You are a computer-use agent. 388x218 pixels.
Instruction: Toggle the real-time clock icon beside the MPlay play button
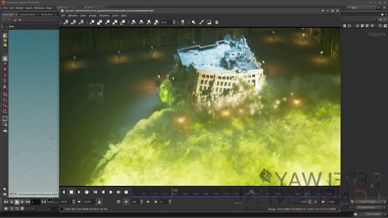(87, 192)
